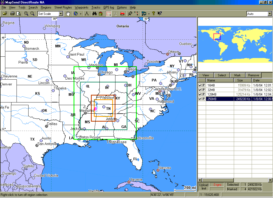
Task: Click the Mark button in regions panel
Action: [238, 75]
